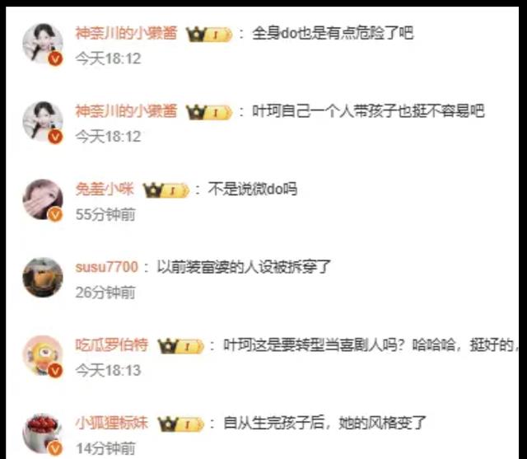527x459 pixels.
Task: Click V verified icon on 吃瓜罗伯特 avatar
Action: pyautogui.click(x=55, y=371)
